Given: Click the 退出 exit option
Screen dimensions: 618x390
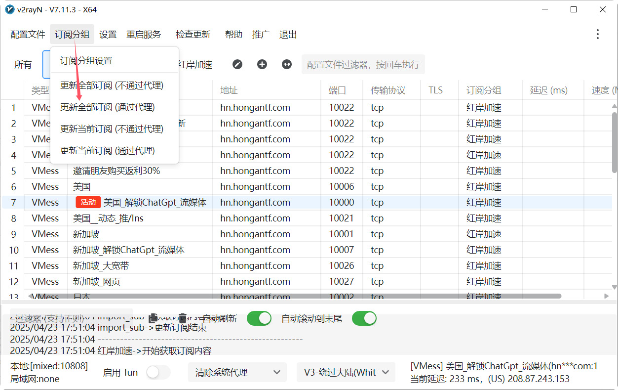Looking at the screenshot, I should click(288, 34).
